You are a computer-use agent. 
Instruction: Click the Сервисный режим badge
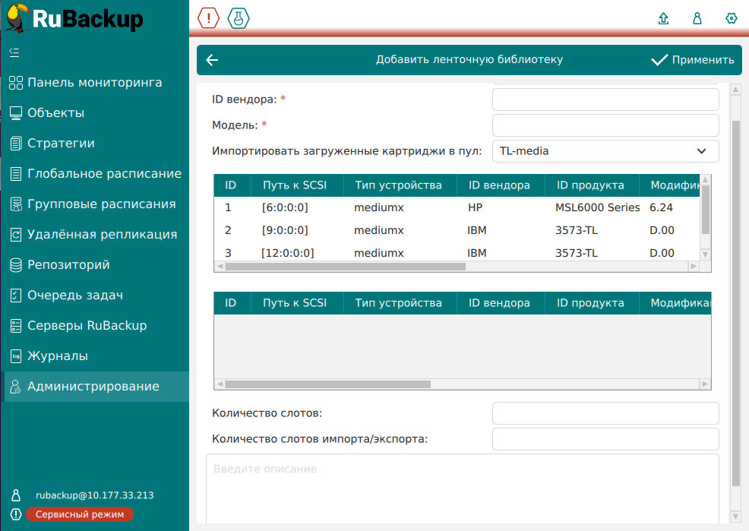point(80,514)
